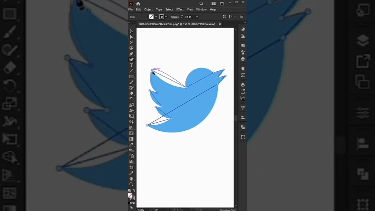Open the Properties sliders panel icon

click(243, 108)
